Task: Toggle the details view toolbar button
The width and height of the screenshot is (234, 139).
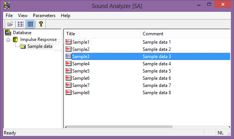Action: click(x=30, y=24)
